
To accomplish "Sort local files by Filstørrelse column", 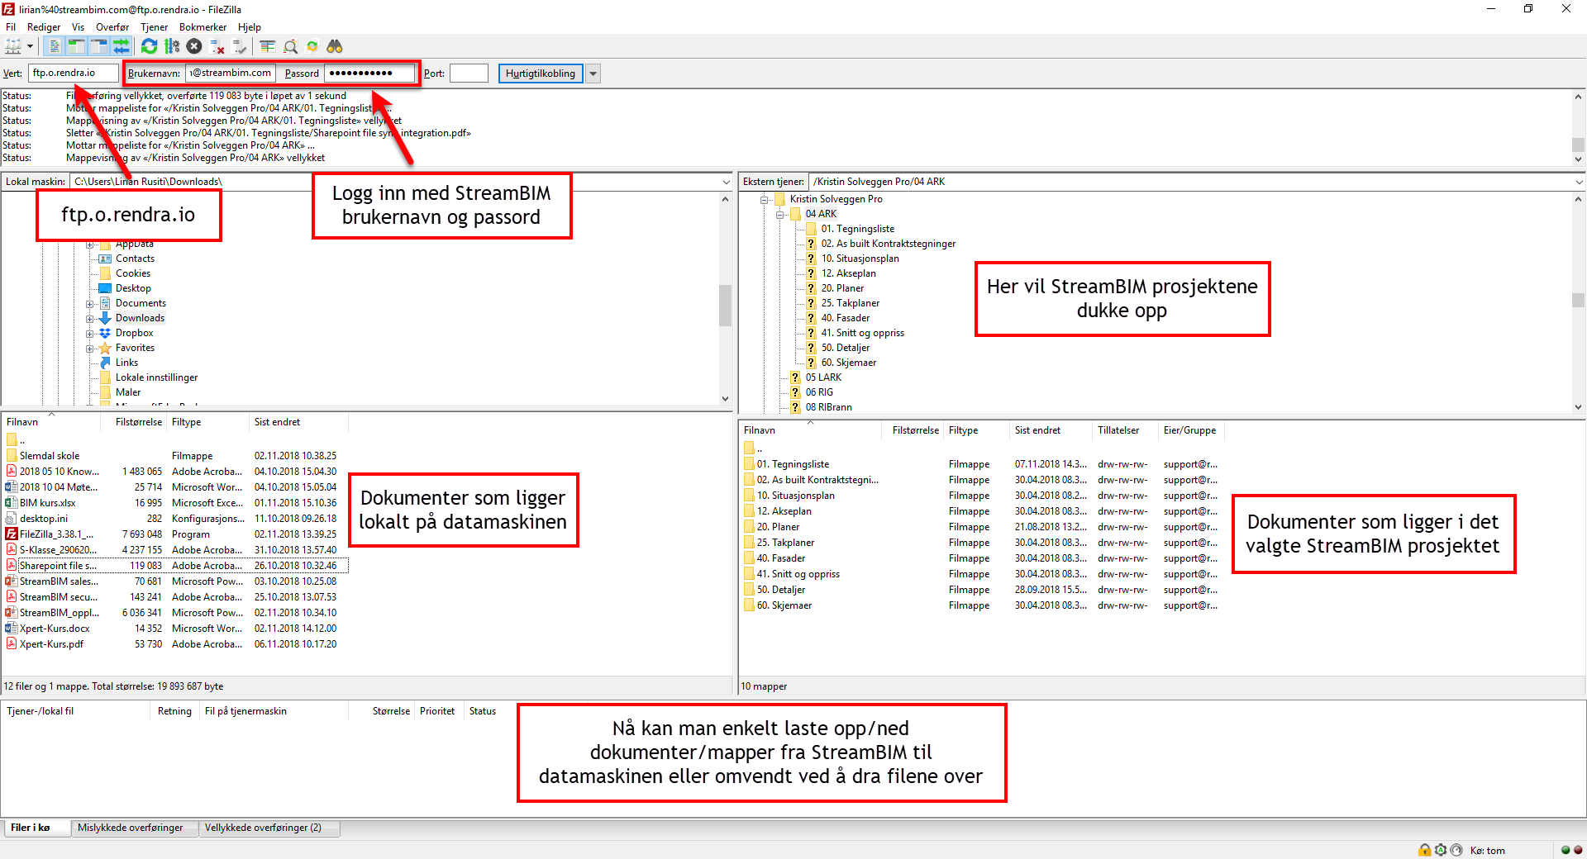I will tap(138, 422).
